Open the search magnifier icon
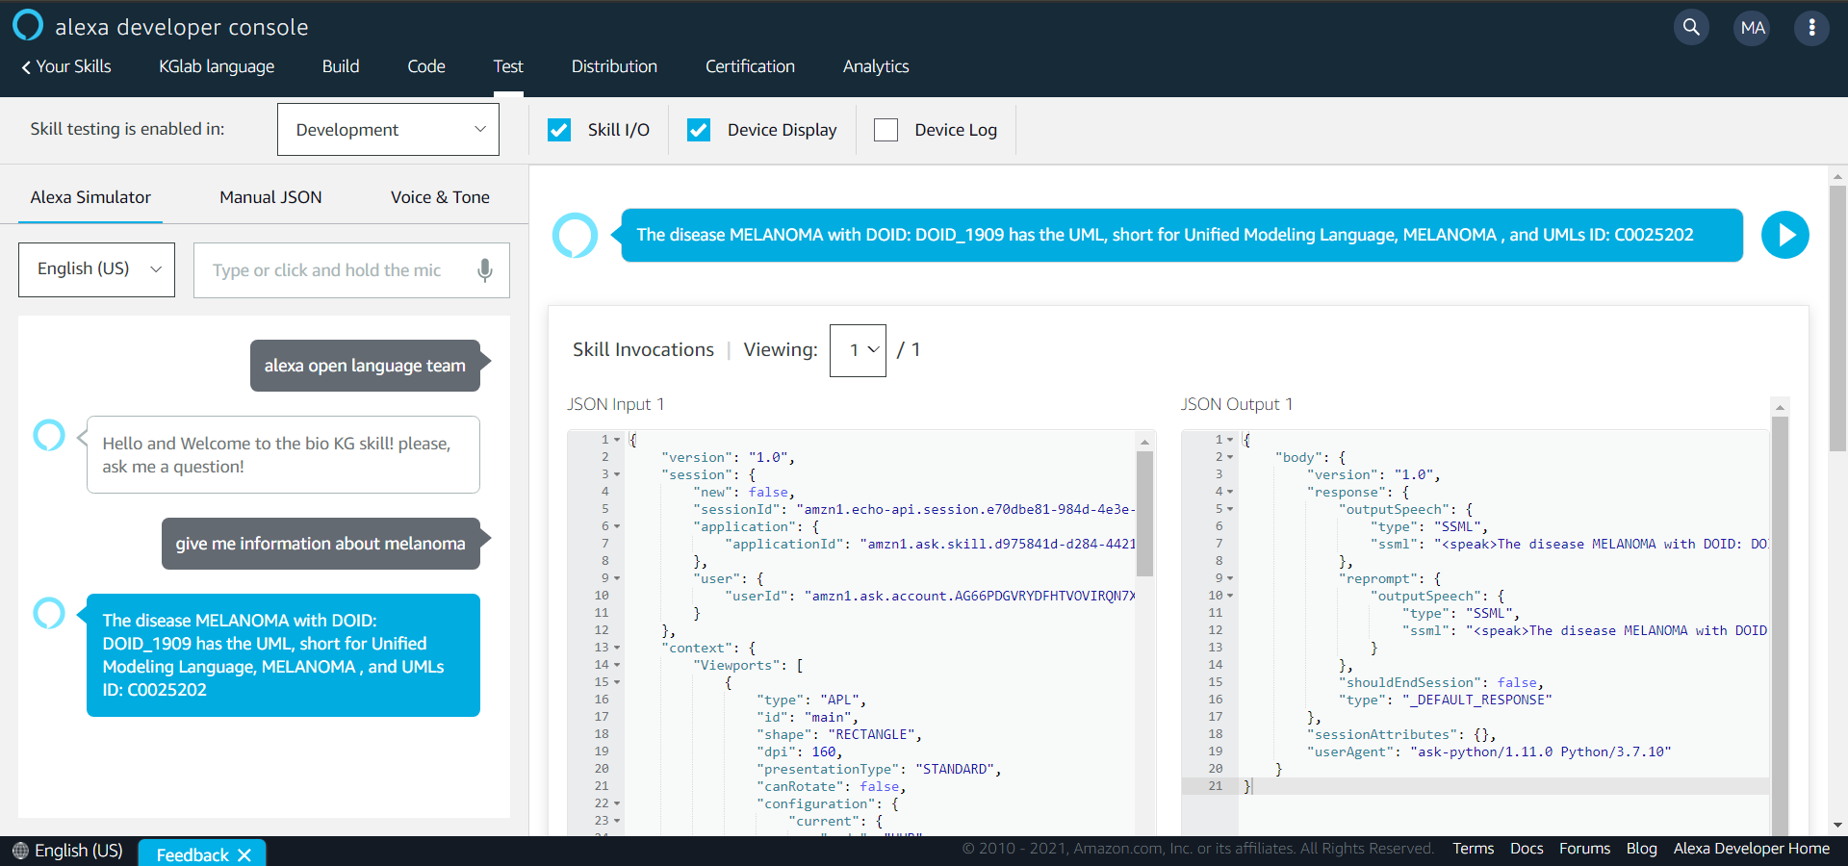Viewport: 1848px width, 866px height. [x=1691, y=27]
